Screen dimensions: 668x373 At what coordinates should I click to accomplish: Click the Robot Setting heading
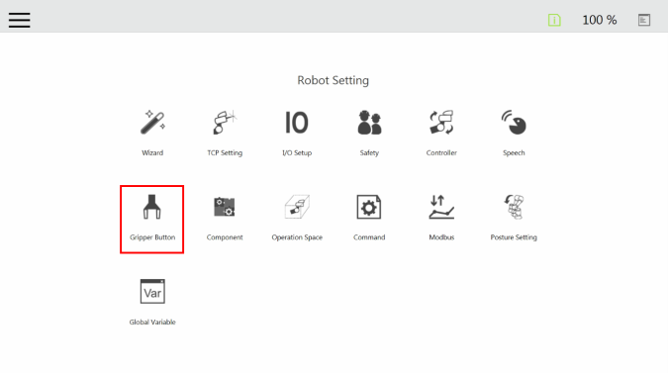click(334, 80)
